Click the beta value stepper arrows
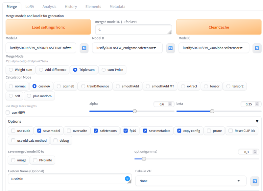The height and width of the screenshot is (191, 263). [x=257, y=104]
